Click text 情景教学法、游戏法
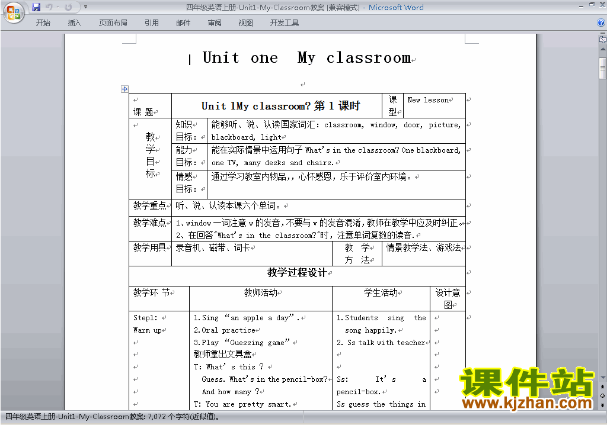607x425 pixels. point(423,247)
